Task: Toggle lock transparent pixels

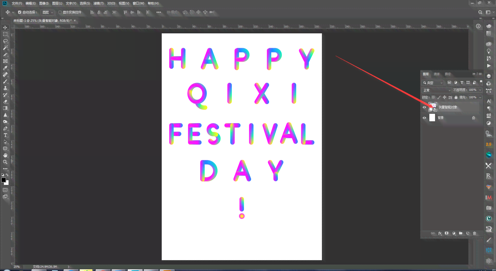Action: click(x=433, y=97)
